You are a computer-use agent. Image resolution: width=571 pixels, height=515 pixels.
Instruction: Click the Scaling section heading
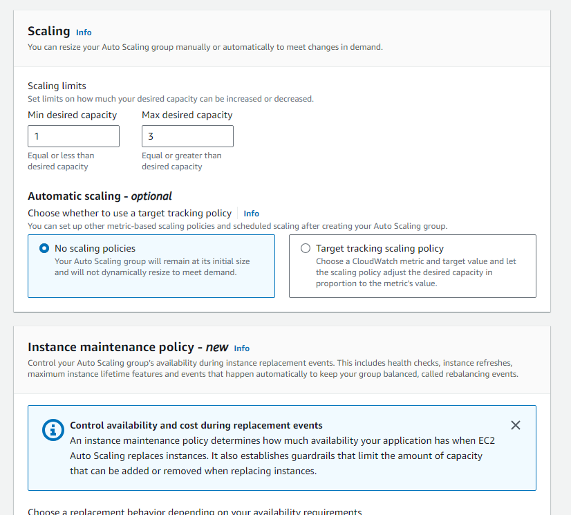tap(48, 31)
